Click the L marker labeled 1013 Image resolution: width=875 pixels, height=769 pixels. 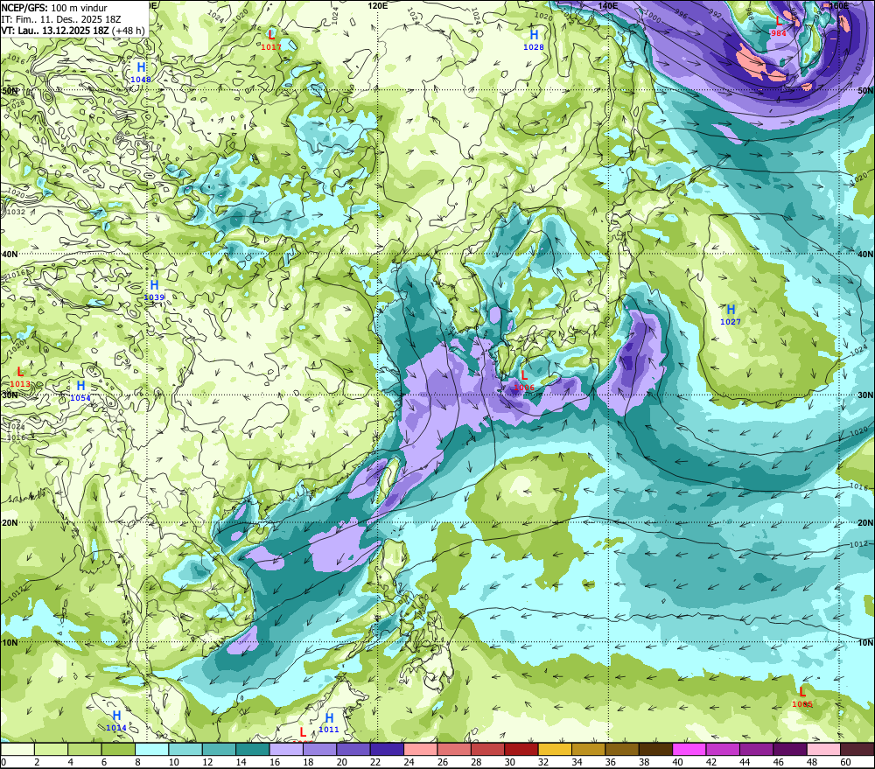coord(21,372)
